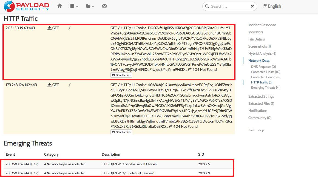The image size is (318, 177).
Task: Open the folder dropdown in the toolbar
Action: coord(89,5)
